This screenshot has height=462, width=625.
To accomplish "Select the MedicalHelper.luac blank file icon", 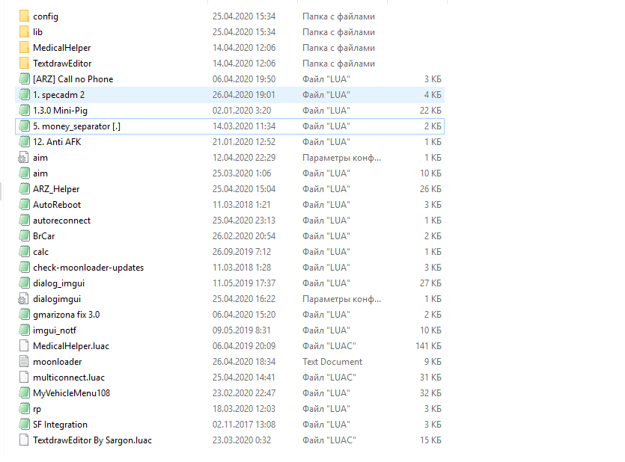I will click(x=23, y=346).
